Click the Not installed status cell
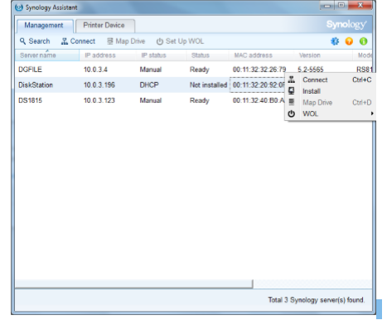387x325 pixels. 208,85
